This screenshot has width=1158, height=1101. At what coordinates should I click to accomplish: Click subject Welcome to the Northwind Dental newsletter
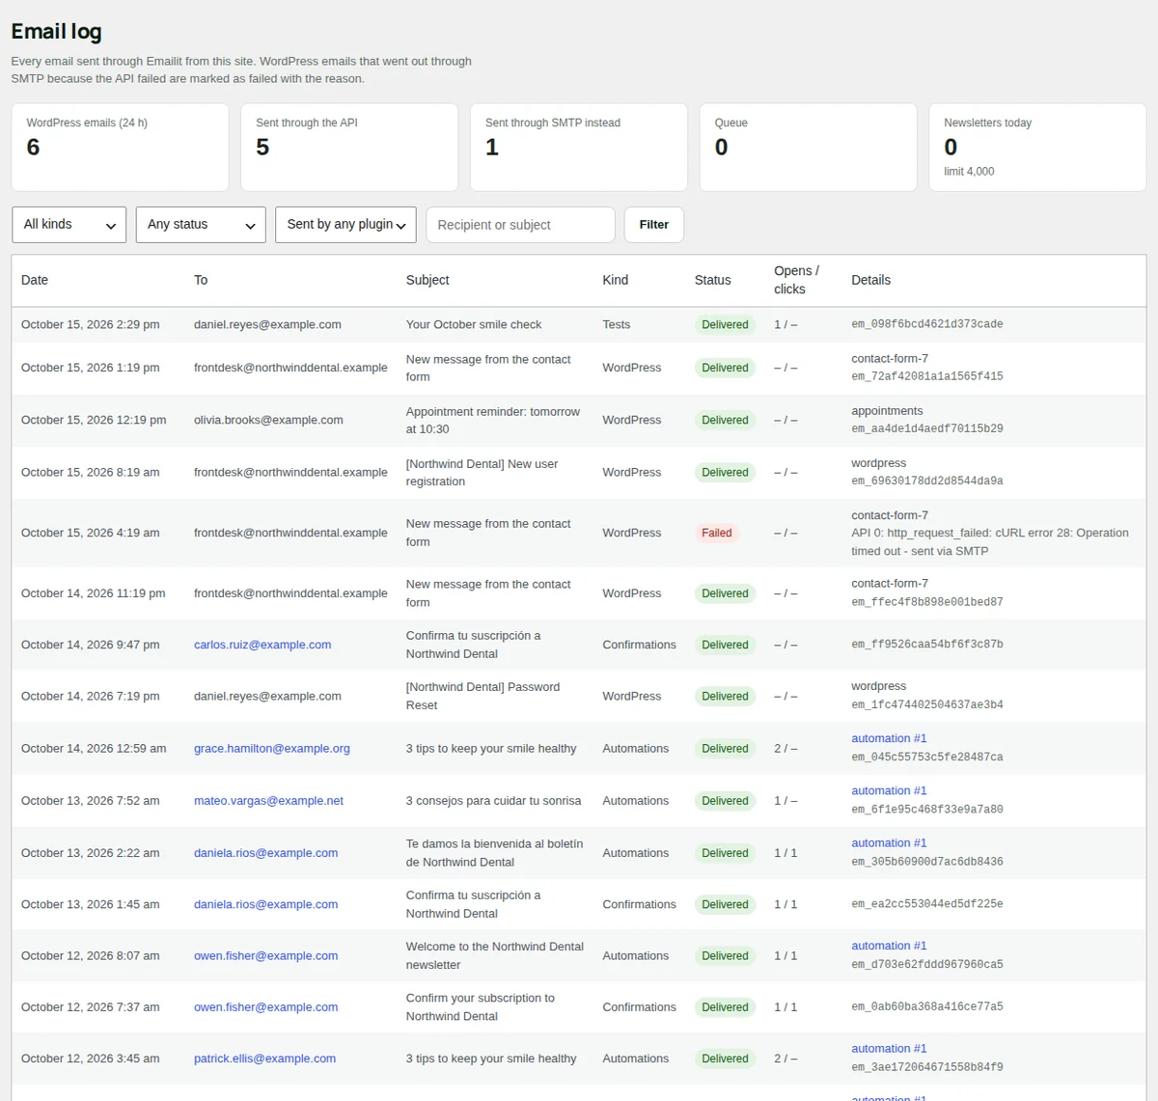tap(494, 956)
